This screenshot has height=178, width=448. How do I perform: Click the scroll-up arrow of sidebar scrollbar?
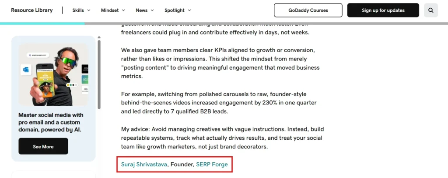(x=99, y=38)
